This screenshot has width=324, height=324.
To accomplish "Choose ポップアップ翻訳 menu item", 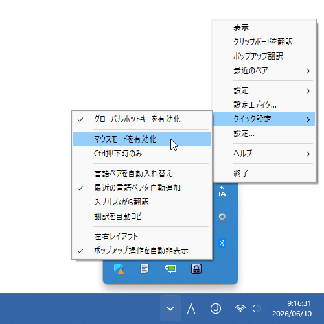I will coord(264,56).
